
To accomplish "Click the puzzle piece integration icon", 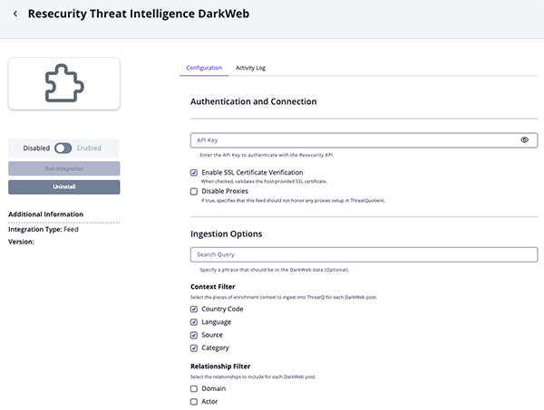I will tap(63, 83).
